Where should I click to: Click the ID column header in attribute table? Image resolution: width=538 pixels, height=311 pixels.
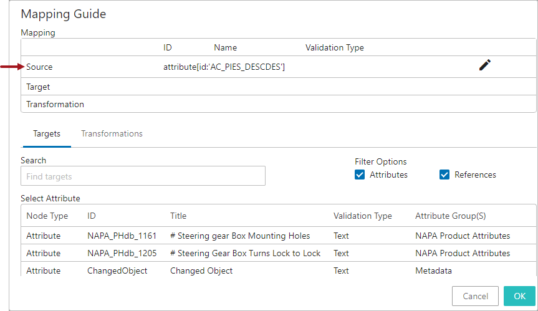pyautogui.click(x=91, y=216)
